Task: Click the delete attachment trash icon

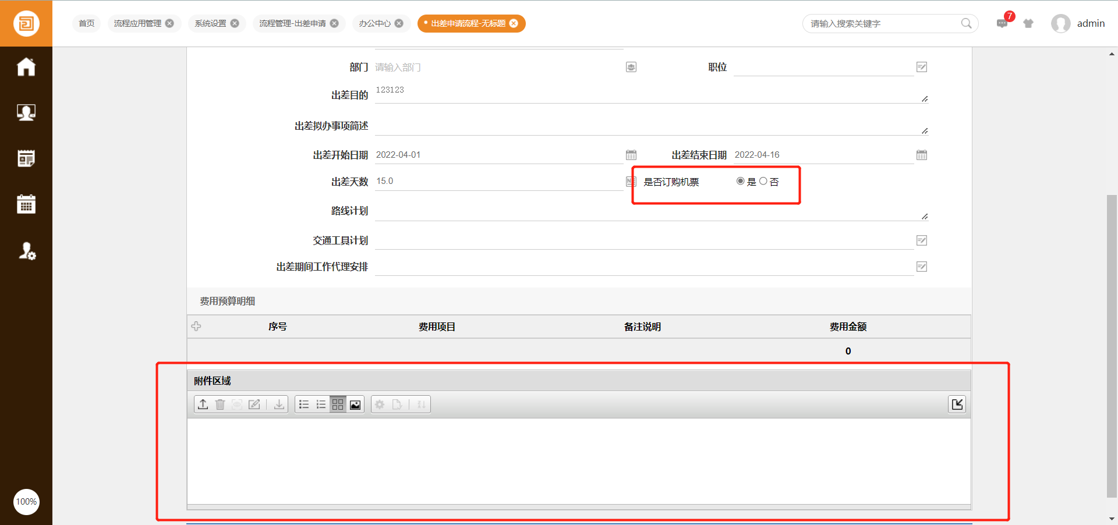Action: pyautogui.click(x=220, y=405)
